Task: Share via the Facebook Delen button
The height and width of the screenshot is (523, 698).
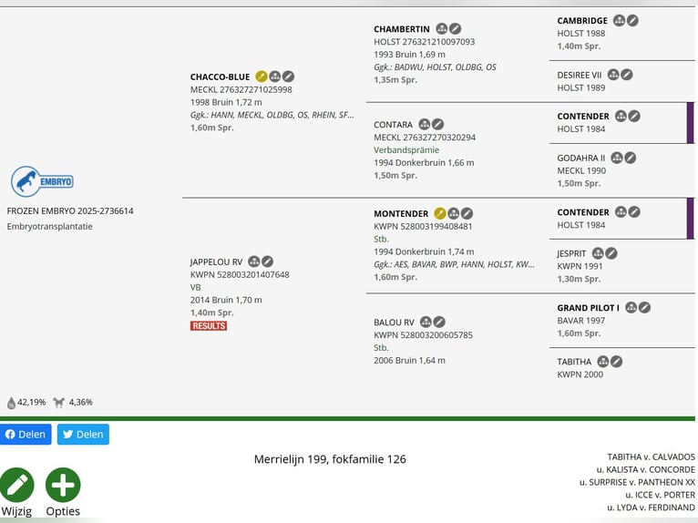Action: 26,435
